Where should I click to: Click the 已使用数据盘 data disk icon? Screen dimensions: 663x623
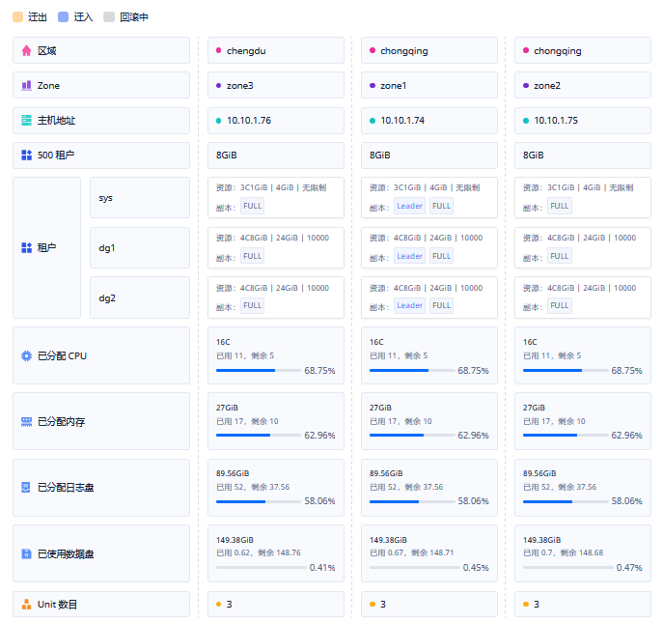click(26, 554)
